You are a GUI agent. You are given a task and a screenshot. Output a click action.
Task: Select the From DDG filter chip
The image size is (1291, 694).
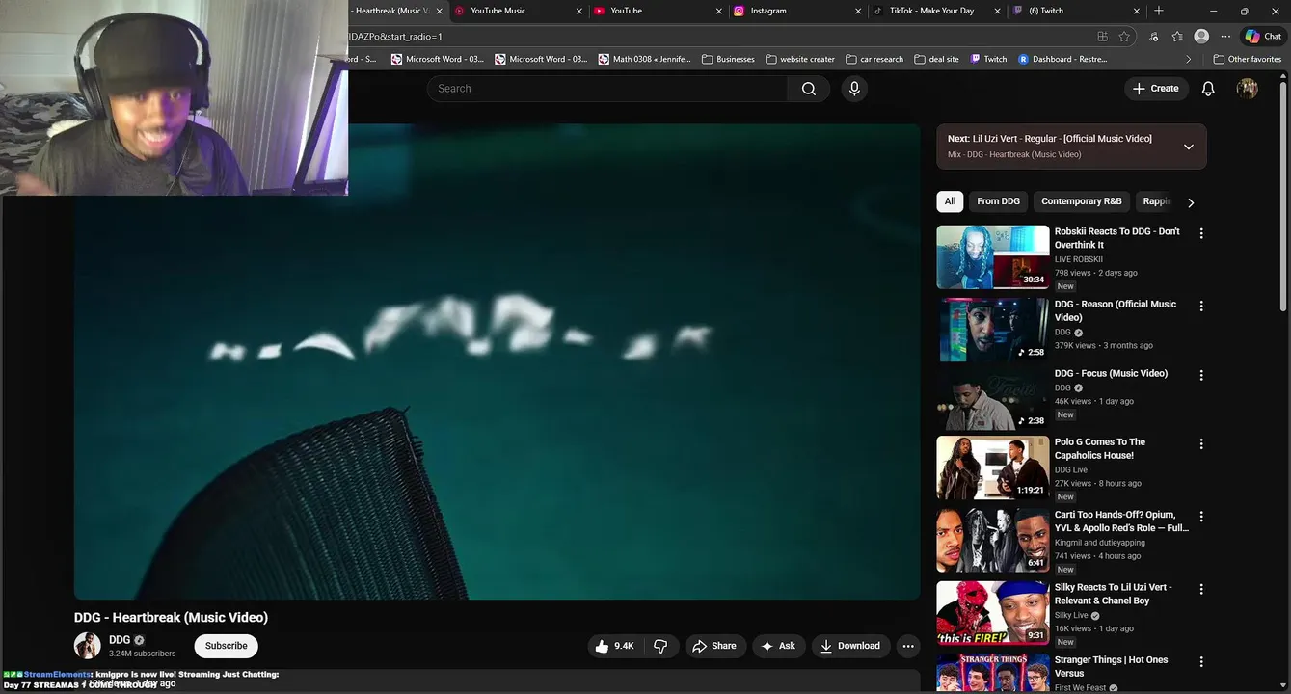(x=998, y=201)
